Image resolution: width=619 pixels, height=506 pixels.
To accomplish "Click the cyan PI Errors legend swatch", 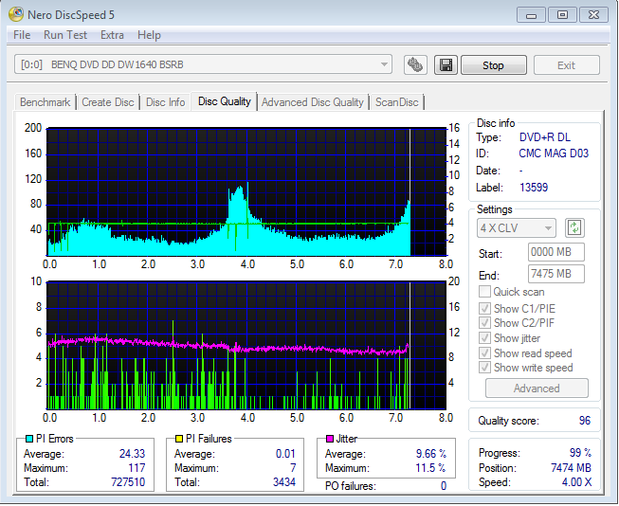I will [x=28, y=439].
